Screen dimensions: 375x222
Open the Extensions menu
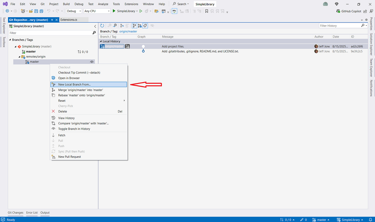pyautogui.click(x=131, y=4)
